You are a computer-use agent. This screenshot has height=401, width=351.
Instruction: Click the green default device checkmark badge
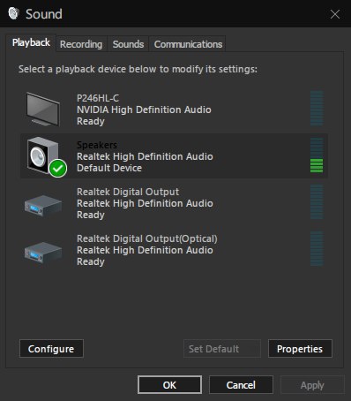[58, 168]
